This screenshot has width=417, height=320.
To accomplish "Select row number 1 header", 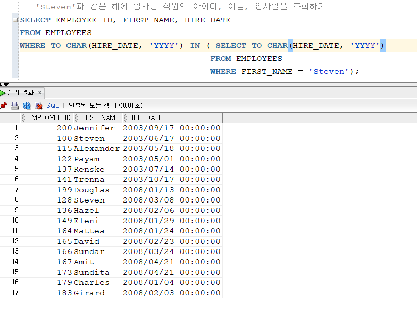I will (x=10, y=128).
